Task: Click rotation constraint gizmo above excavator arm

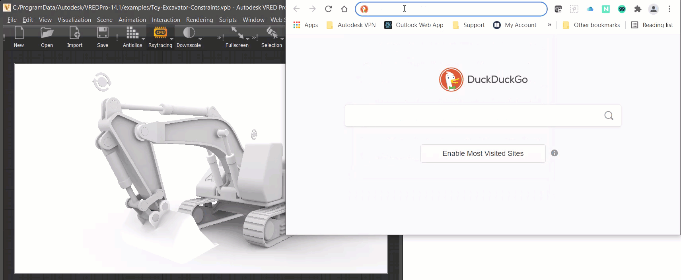Action: 102,82
